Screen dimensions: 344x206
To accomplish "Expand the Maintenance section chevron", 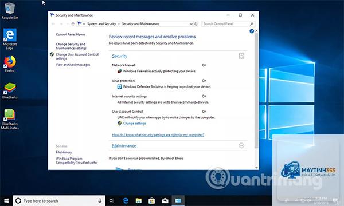I will coord(241,145).
